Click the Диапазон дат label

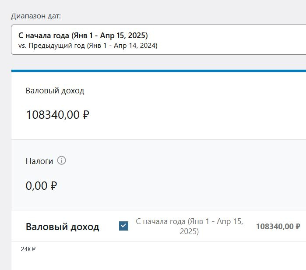36,16
